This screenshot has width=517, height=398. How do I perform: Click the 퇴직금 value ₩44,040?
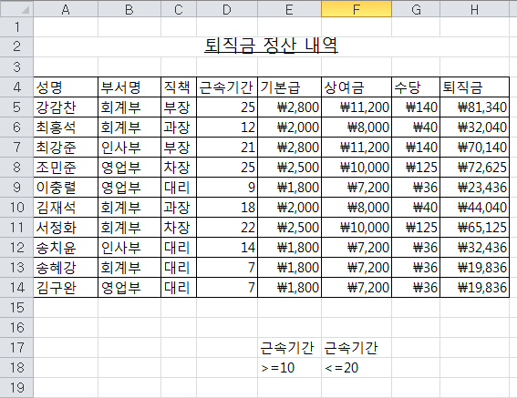pyautogui.click(x=474, y=208)
